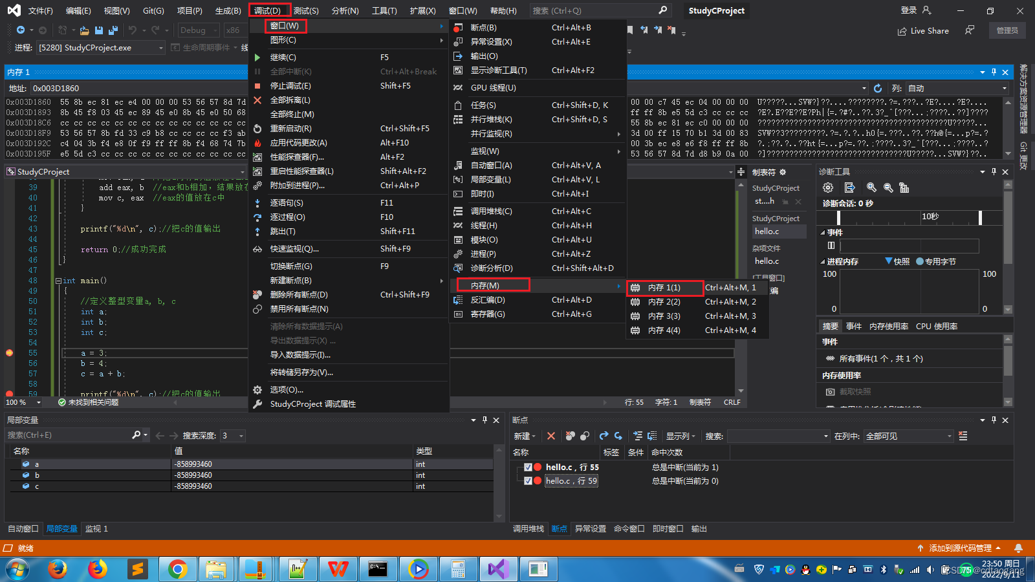Open Diagnostic Tools settings gear
The width and height of the screenshot is (1035, 582).
click(828, 188)
